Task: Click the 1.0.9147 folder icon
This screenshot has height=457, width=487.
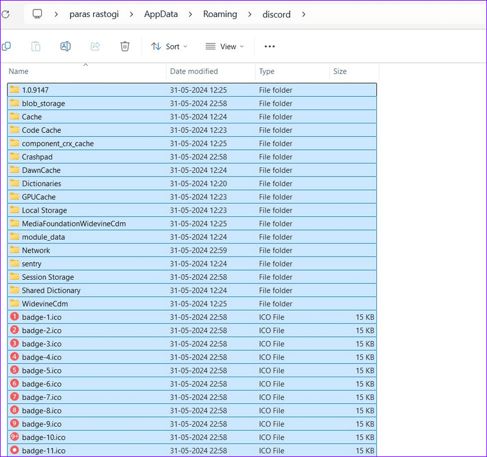Action: pyautogui.click(x=15, y=90)
